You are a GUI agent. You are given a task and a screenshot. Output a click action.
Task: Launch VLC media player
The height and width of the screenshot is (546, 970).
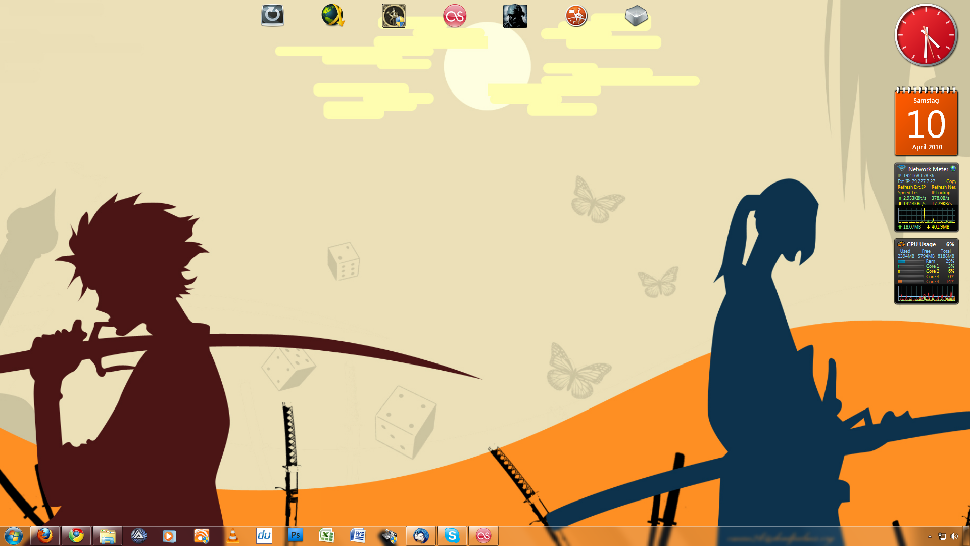click(233, 536)
